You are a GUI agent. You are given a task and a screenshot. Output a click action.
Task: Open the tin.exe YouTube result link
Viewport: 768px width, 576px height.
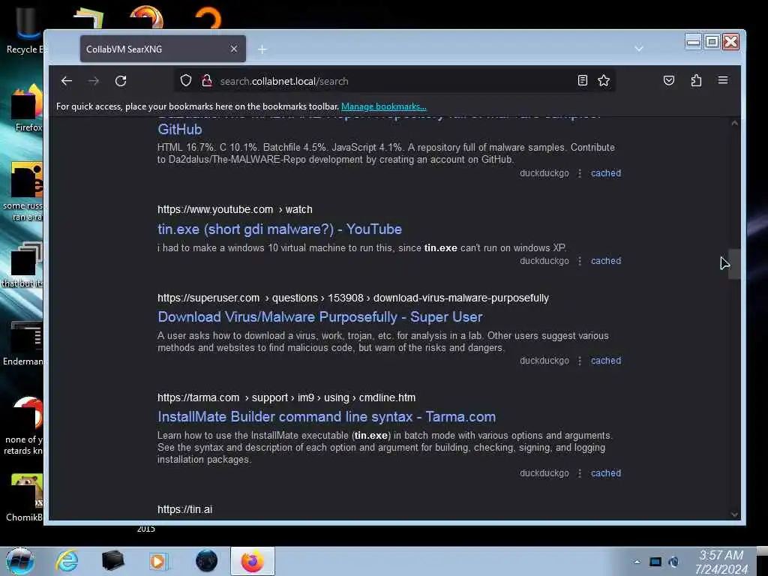click(280, 229)
